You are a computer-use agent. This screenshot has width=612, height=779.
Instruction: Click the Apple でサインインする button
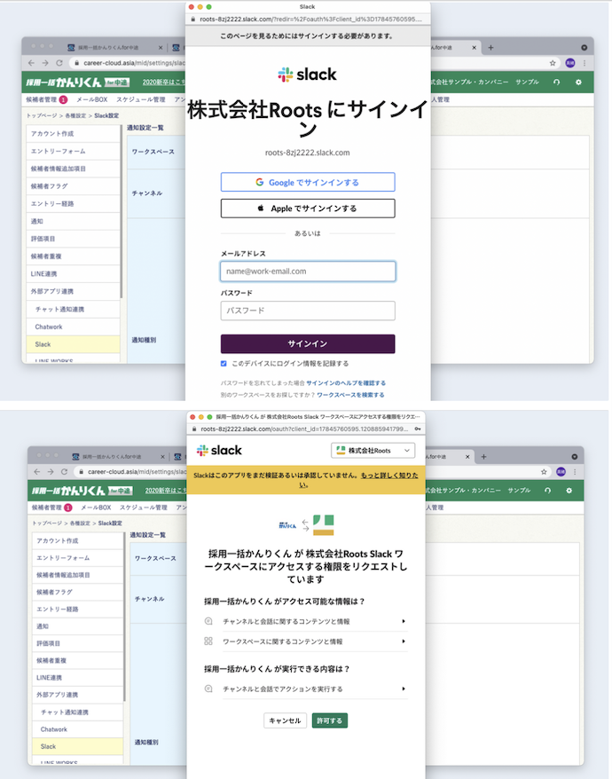pyautogui.click(x=308, y=209)
